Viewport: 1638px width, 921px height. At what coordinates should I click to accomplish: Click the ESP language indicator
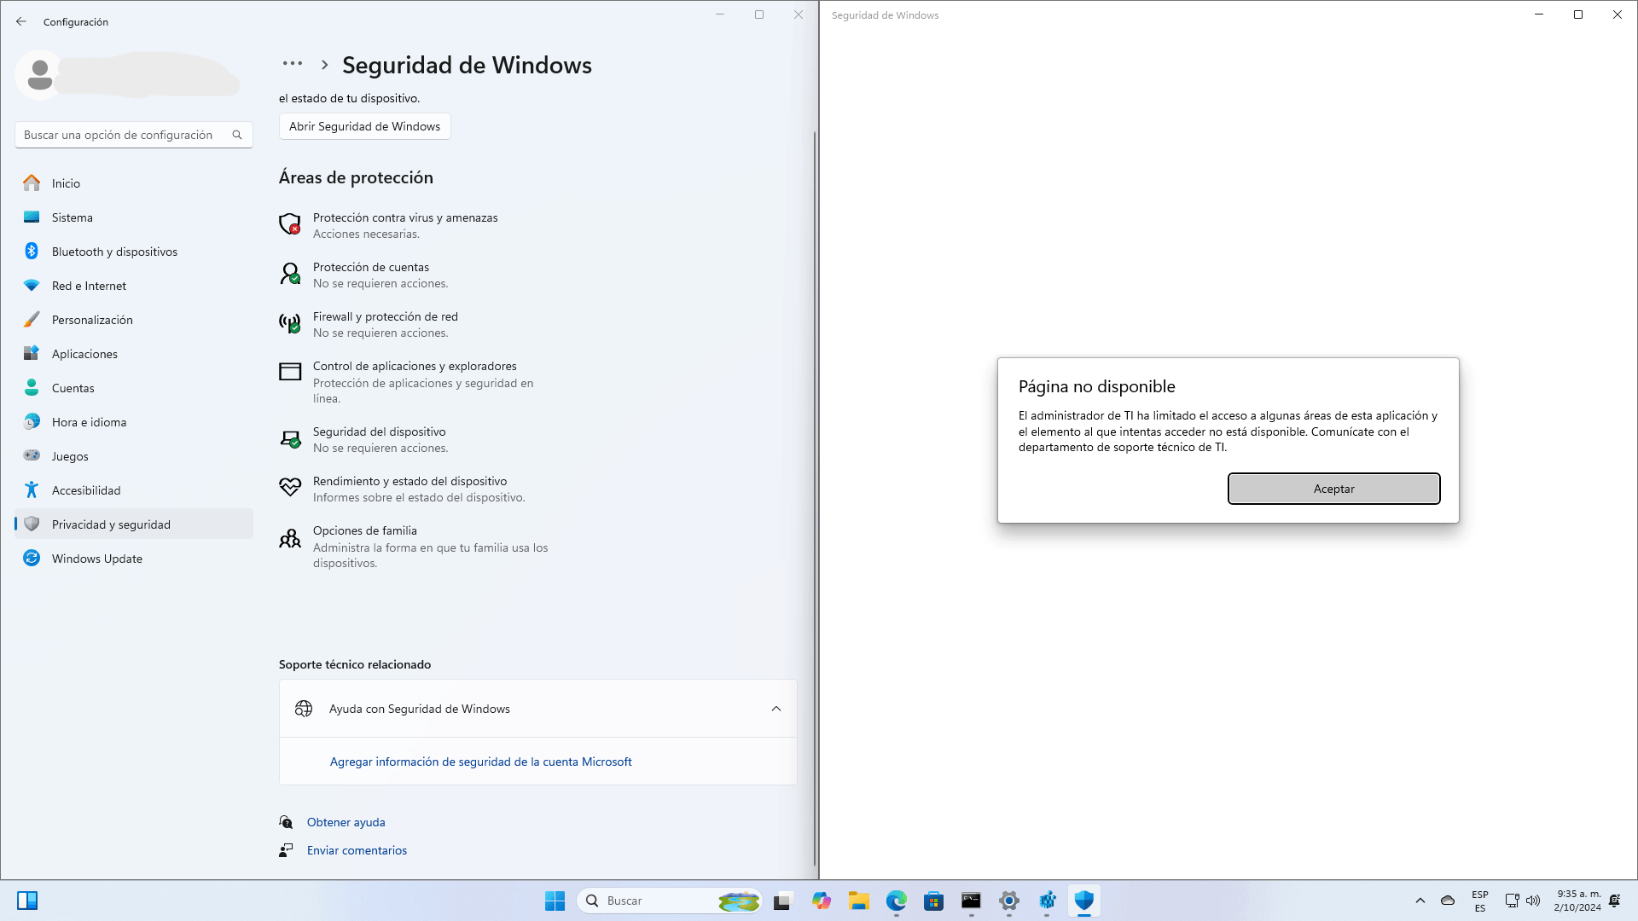1480,901
